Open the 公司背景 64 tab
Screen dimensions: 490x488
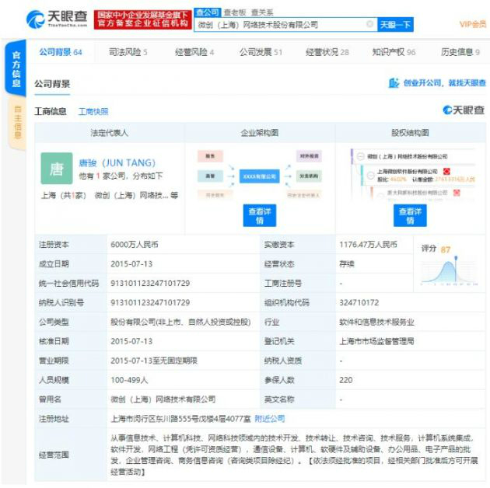pos(61,52)
